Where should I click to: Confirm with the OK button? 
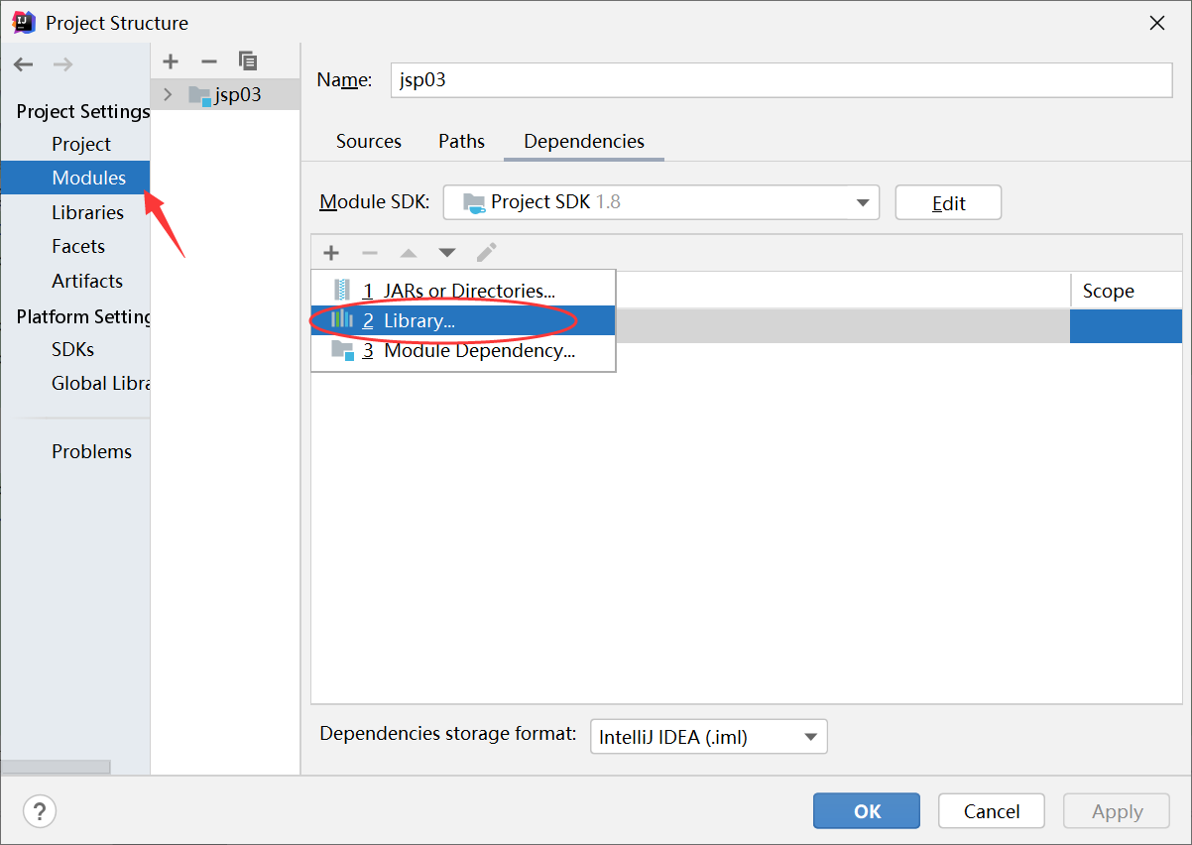pyautogui.click(x=867, y=811)
